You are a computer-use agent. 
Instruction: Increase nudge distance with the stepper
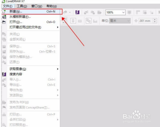click(155, 19)
